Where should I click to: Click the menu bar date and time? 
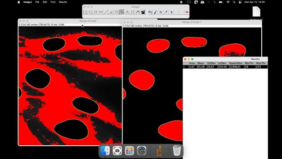pyautogui.click(x=254, y=2)
